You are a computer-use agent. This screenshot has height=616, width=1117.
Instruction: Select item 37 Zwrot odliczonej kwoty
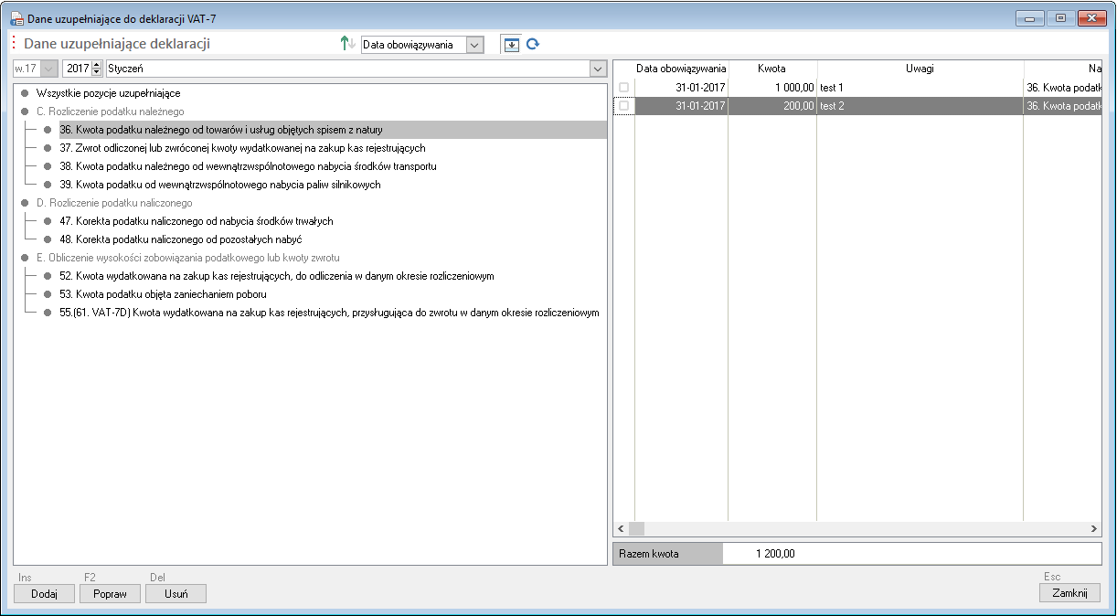point(242,148)
